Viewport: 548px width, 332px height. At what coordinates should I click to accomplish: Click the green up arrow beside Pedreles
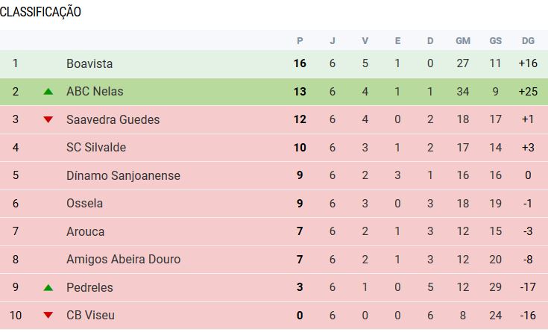click(48, 287)
